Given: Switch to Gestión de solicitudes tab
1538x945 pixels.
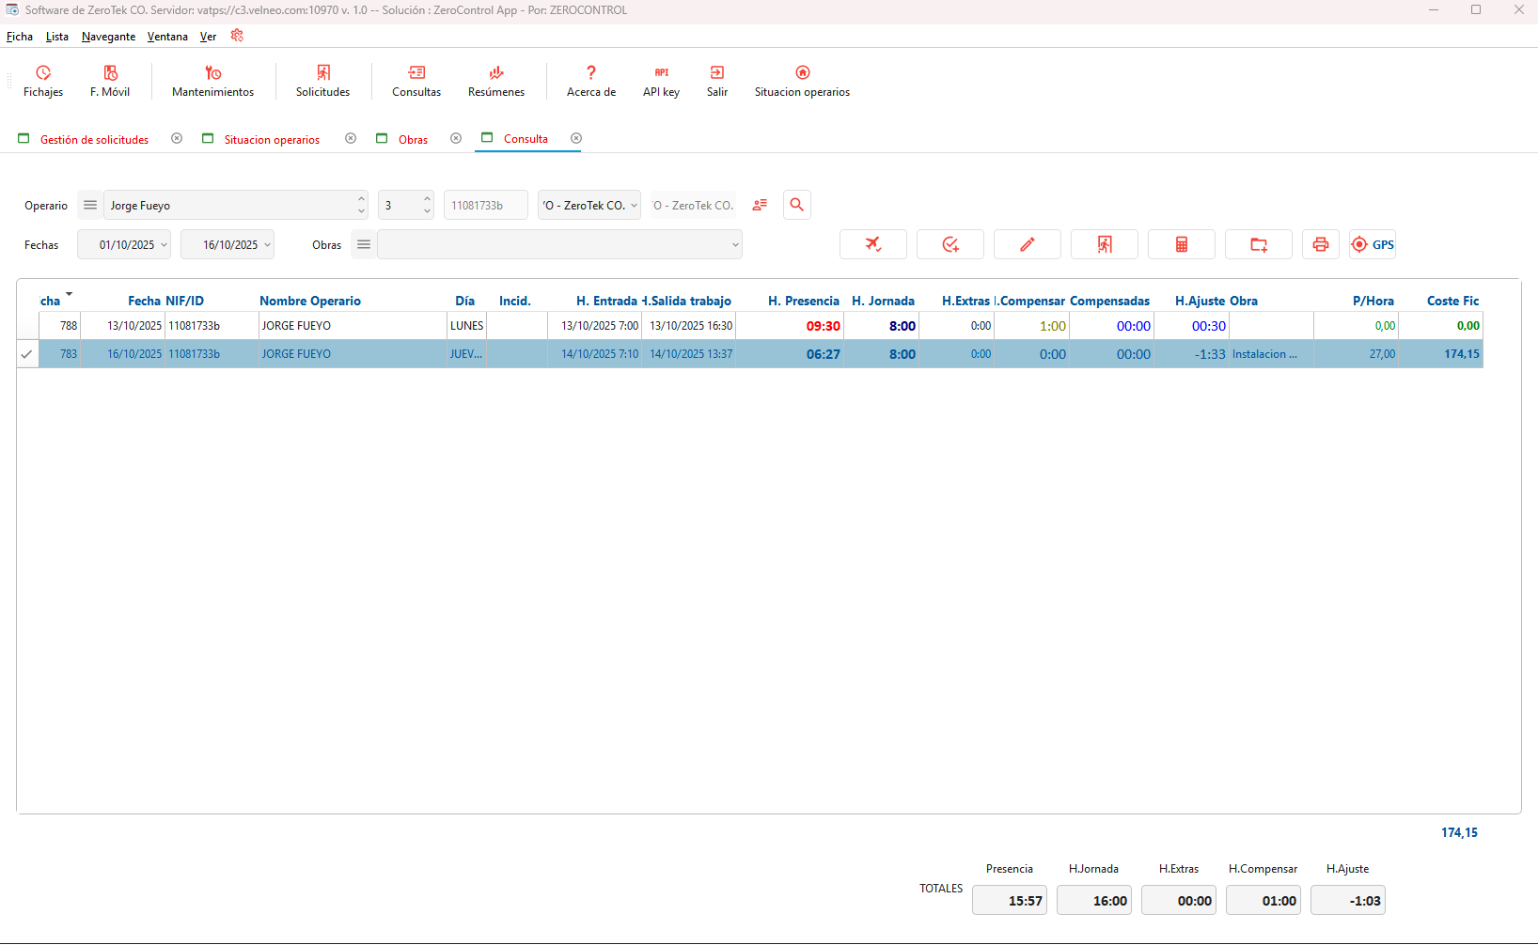Looking at the screenshot, I should [94, 139].
